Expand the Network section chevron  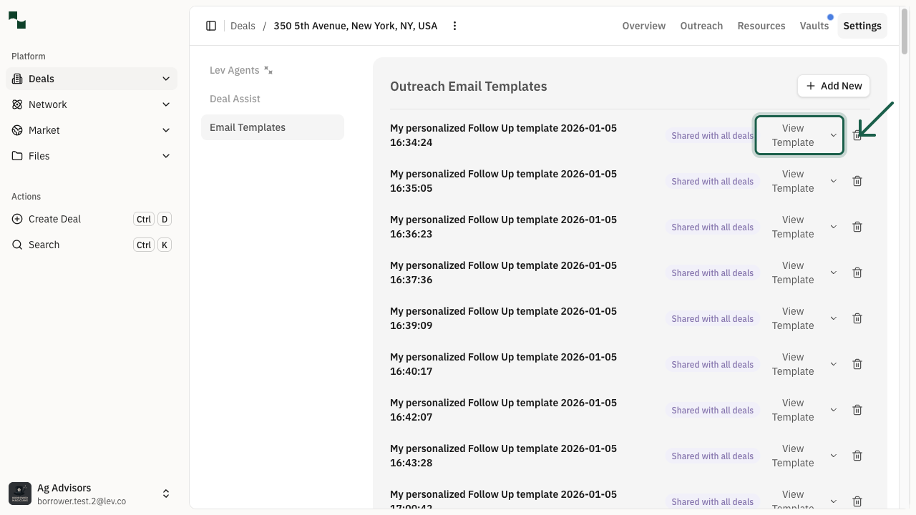click(x=166, y=104)
